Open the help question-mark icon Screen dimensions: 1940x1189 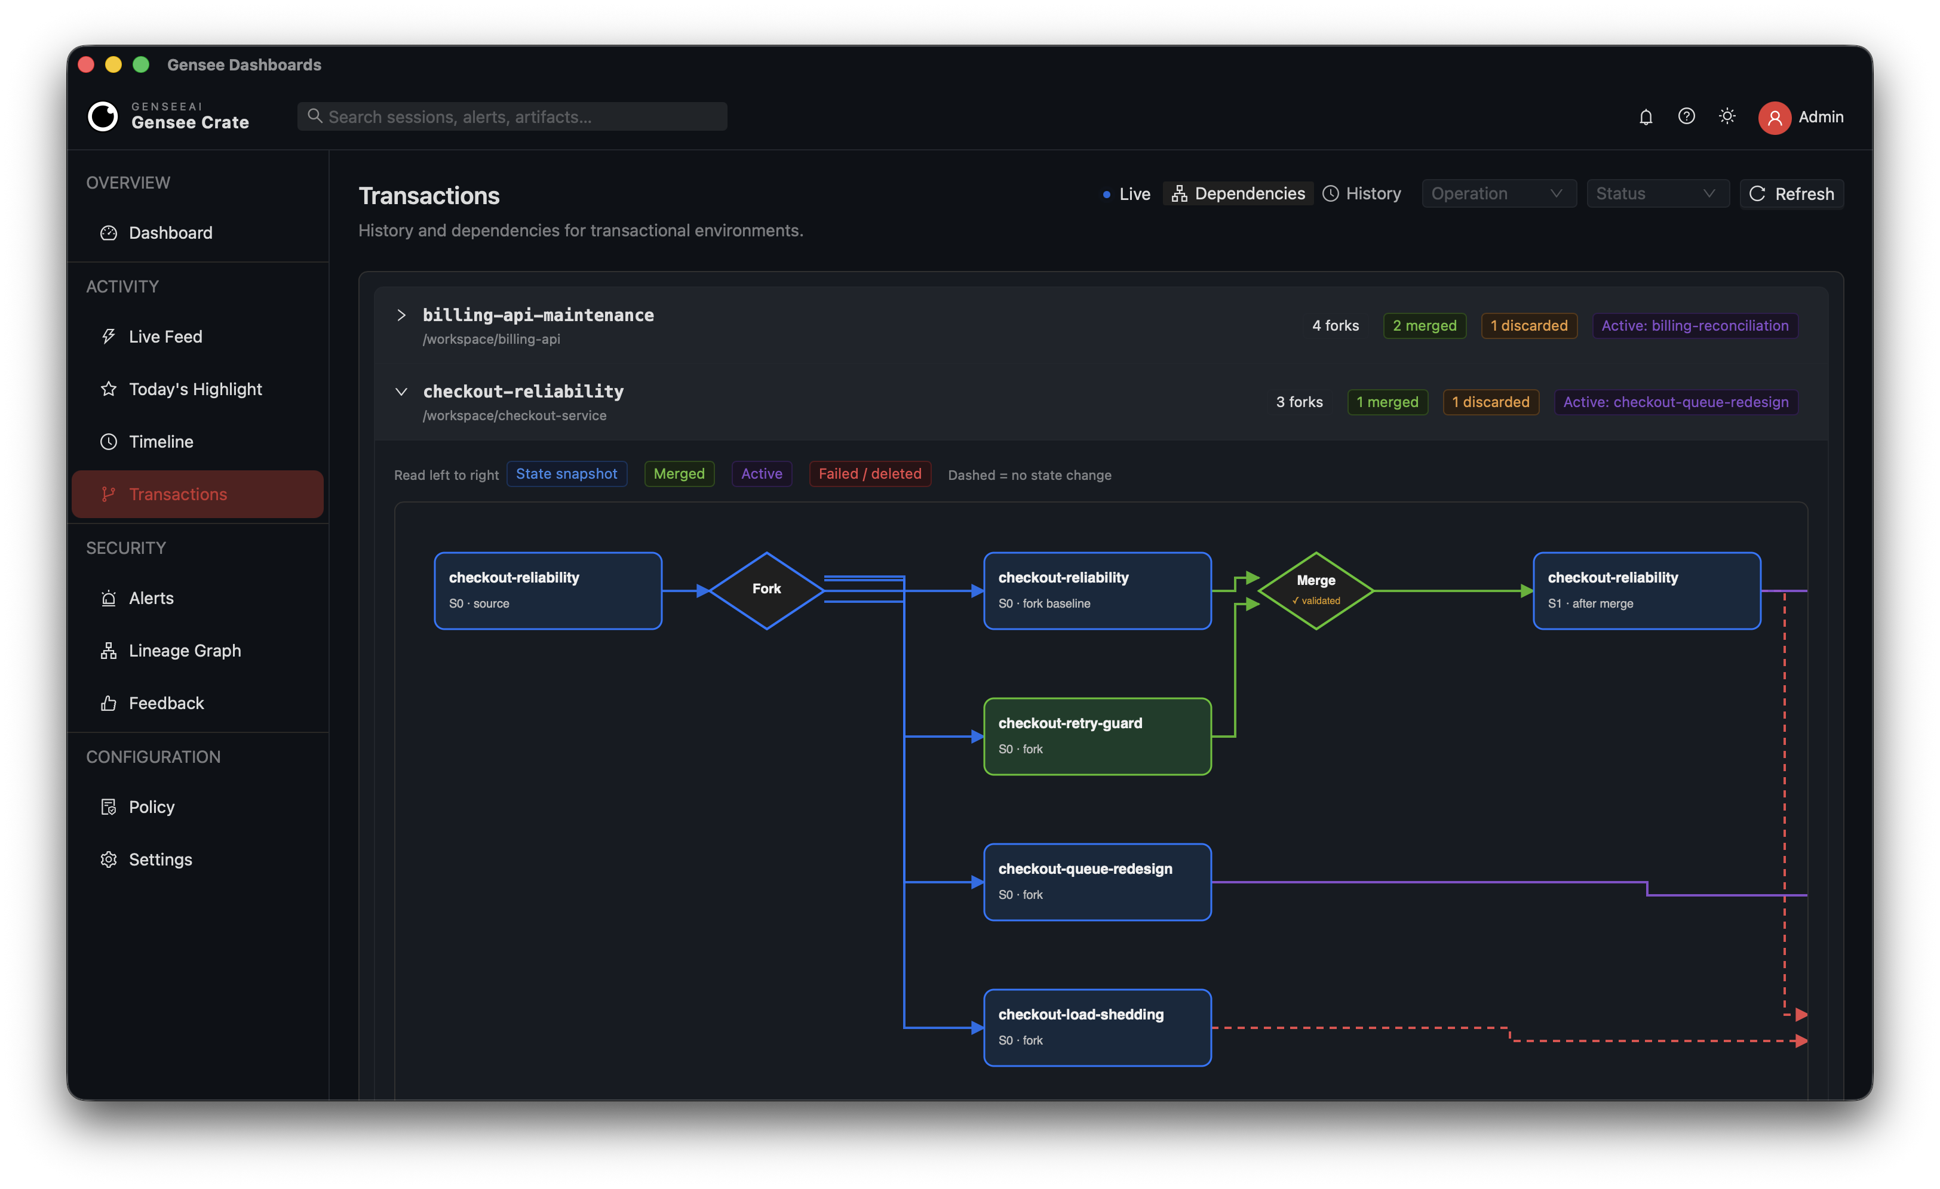pos(1686,116)
